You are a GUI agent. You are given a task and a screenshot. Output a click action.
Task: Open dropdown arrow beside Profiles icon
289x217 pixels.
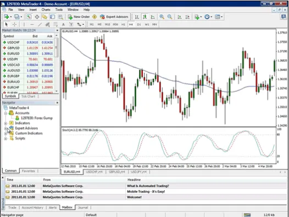pyautogui.click(x=21, y=17)
